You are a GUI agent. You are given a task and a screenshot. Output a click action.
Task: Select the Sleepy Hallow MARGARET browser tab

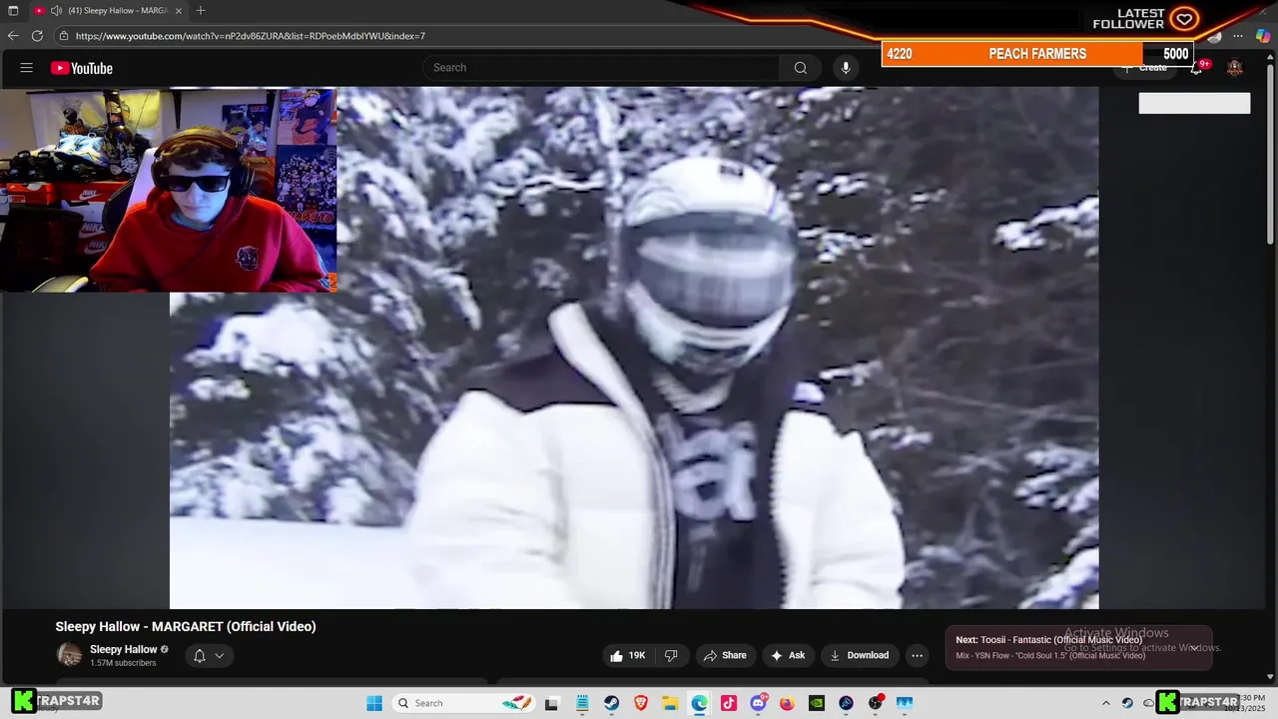110,11
